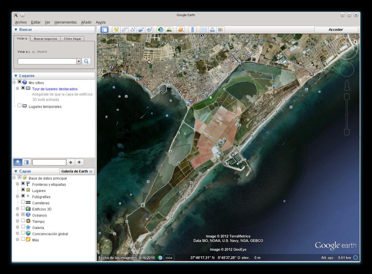This screenshot has height=274, width=372.
Task: Click the historical imagery clock in status bar
Action: [x=160, y=258]
